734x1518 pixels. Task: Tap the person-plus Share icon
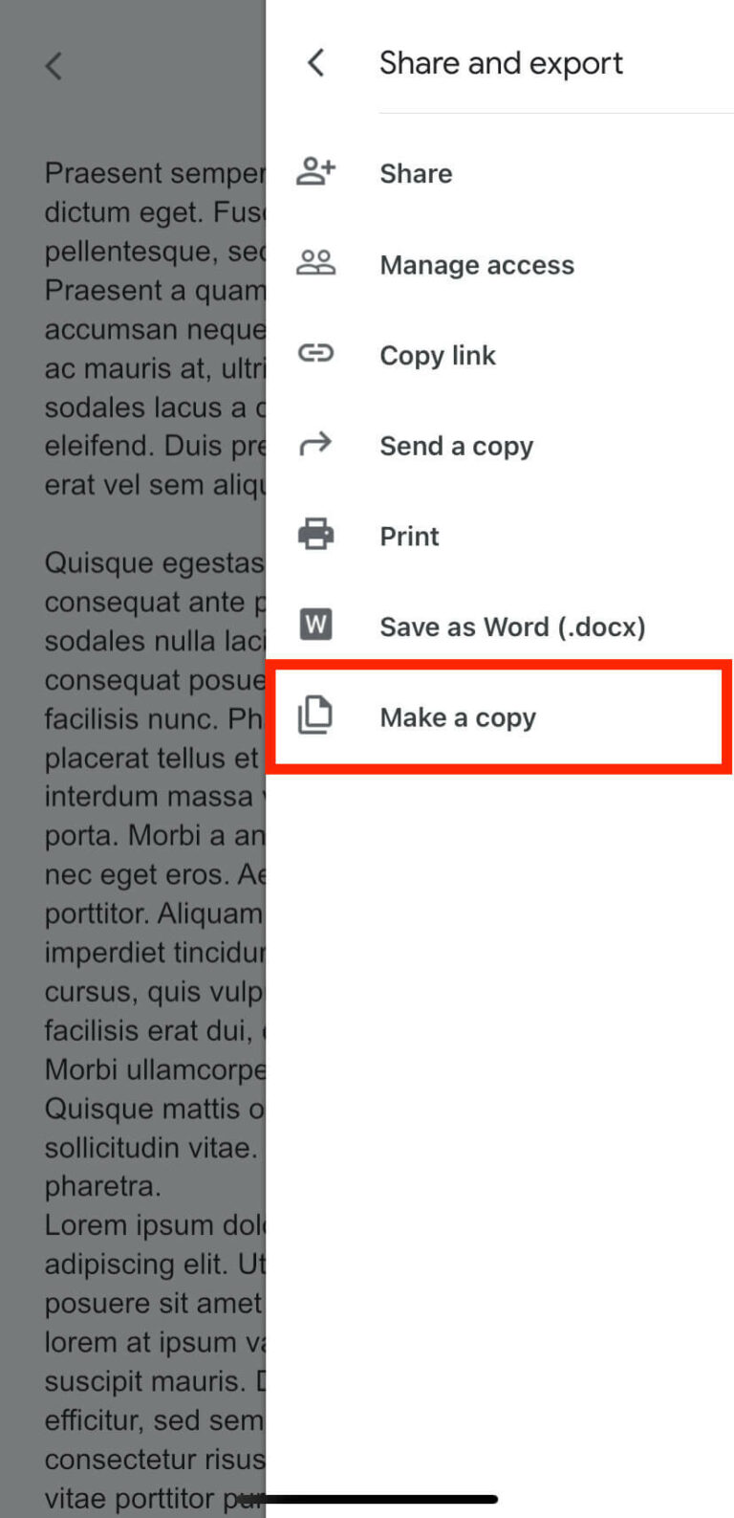coord(315,172)
